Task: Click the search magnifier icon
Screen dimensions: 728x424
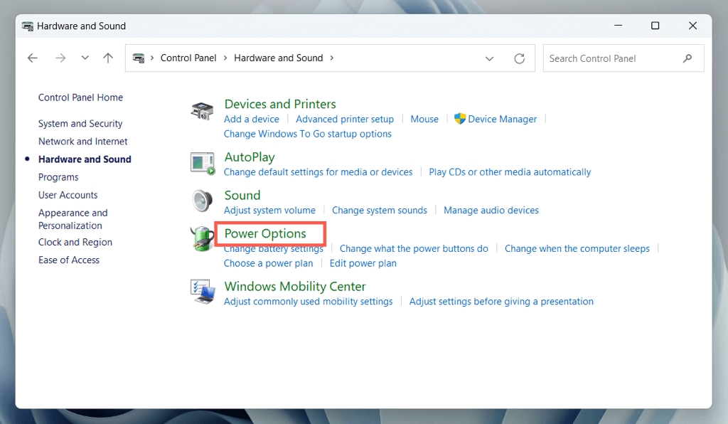Action: click(x=687, y=58)
